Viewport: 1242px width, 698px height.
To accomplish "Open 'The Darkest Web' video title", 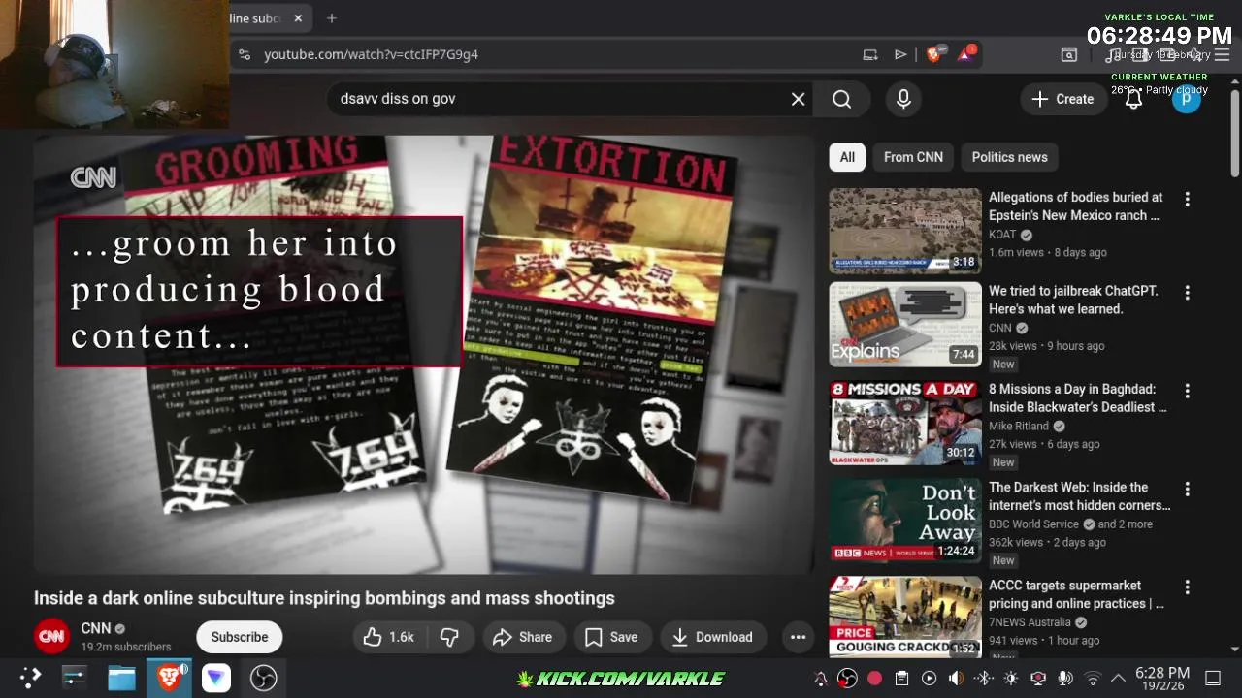I will point(1079,496).
